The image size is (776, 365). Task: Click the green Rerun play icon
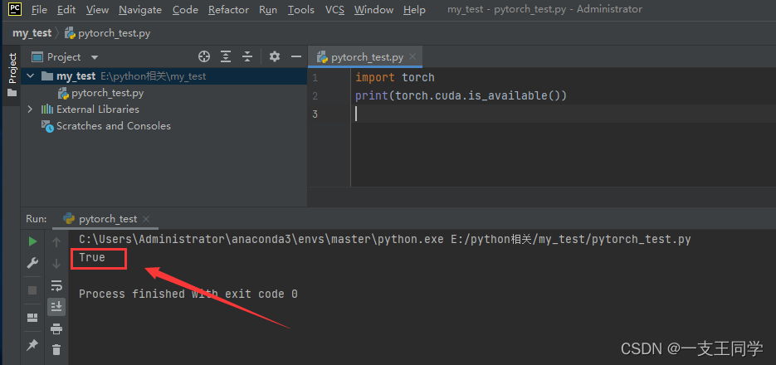tap(32, 241)
